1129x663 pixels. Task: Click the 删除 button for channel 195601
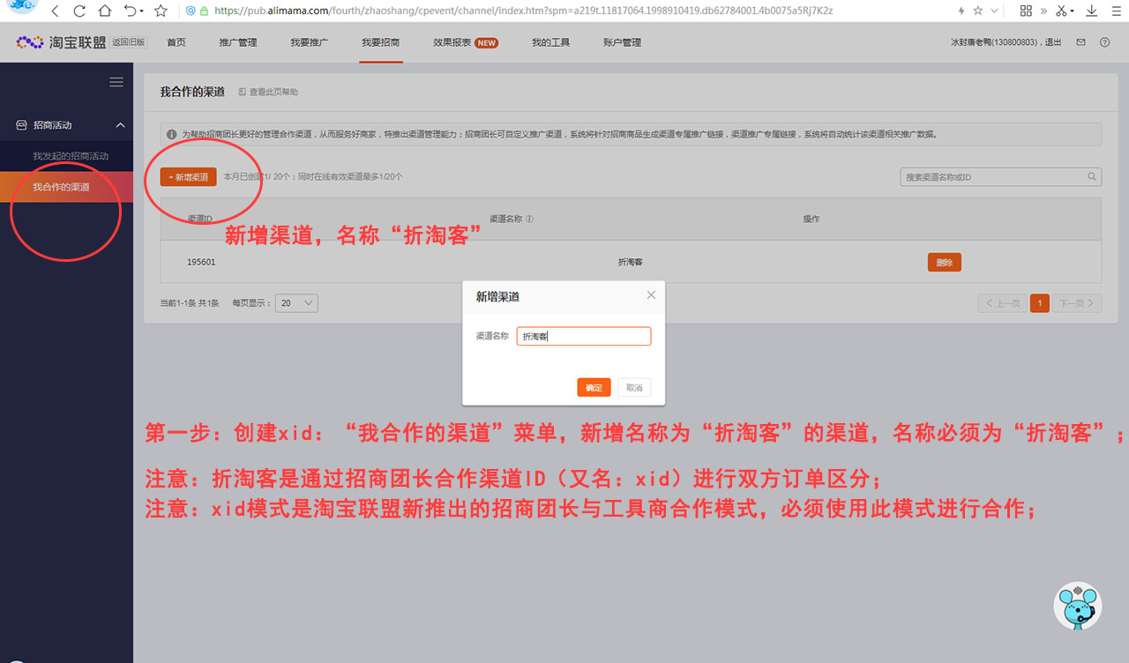click(x=944, y=262)
